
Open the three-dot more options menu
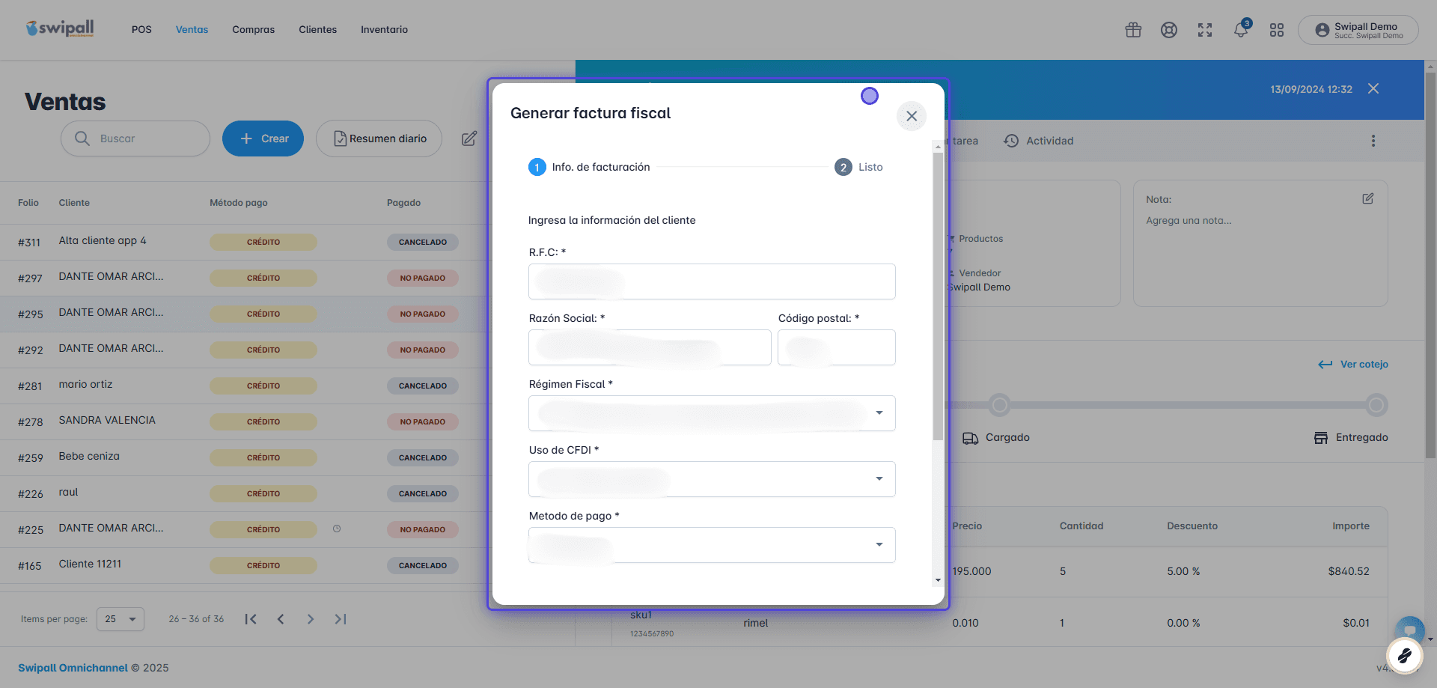point(1373,141)
